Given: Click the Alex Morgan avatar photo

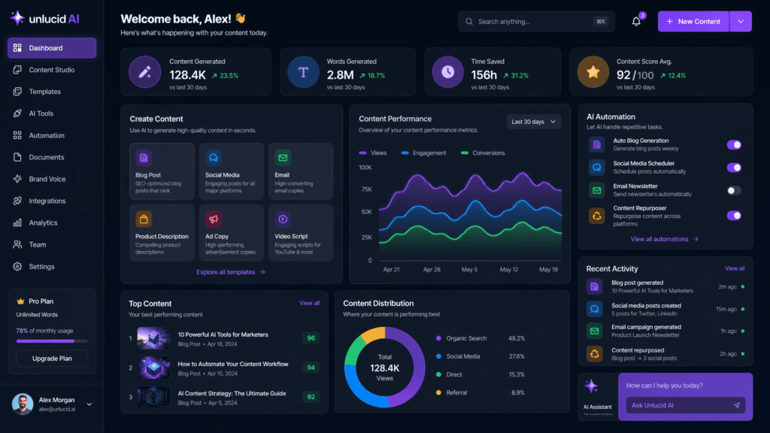Looking at the screenshot, I should coord(23,404).
